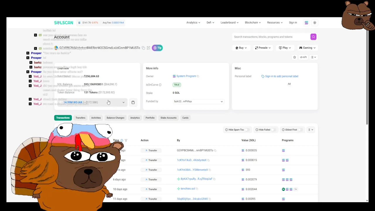Click the Personal label tag icon
The image size is (375, 211).
tap(263, 76)
